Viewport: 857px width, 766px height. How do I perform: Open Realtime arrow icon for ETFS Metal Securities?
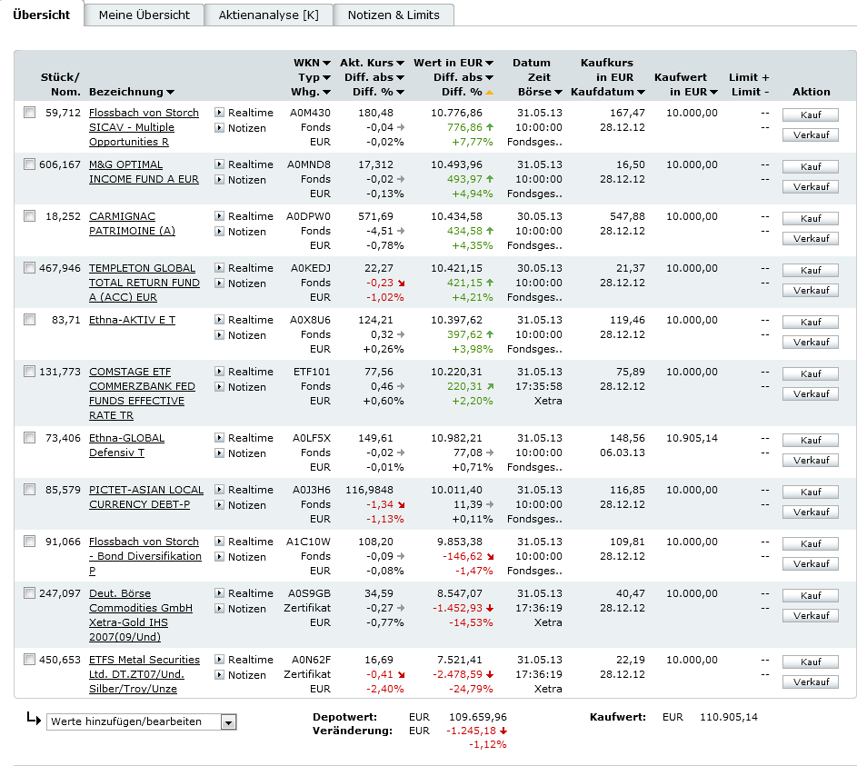click(x=219, y=660)
